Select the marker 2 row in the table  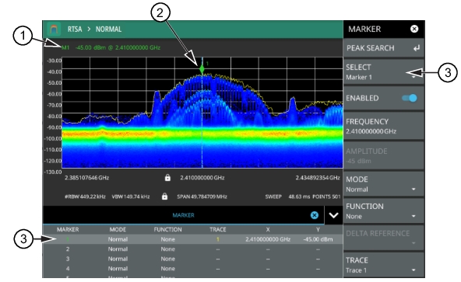pos(193,249)
